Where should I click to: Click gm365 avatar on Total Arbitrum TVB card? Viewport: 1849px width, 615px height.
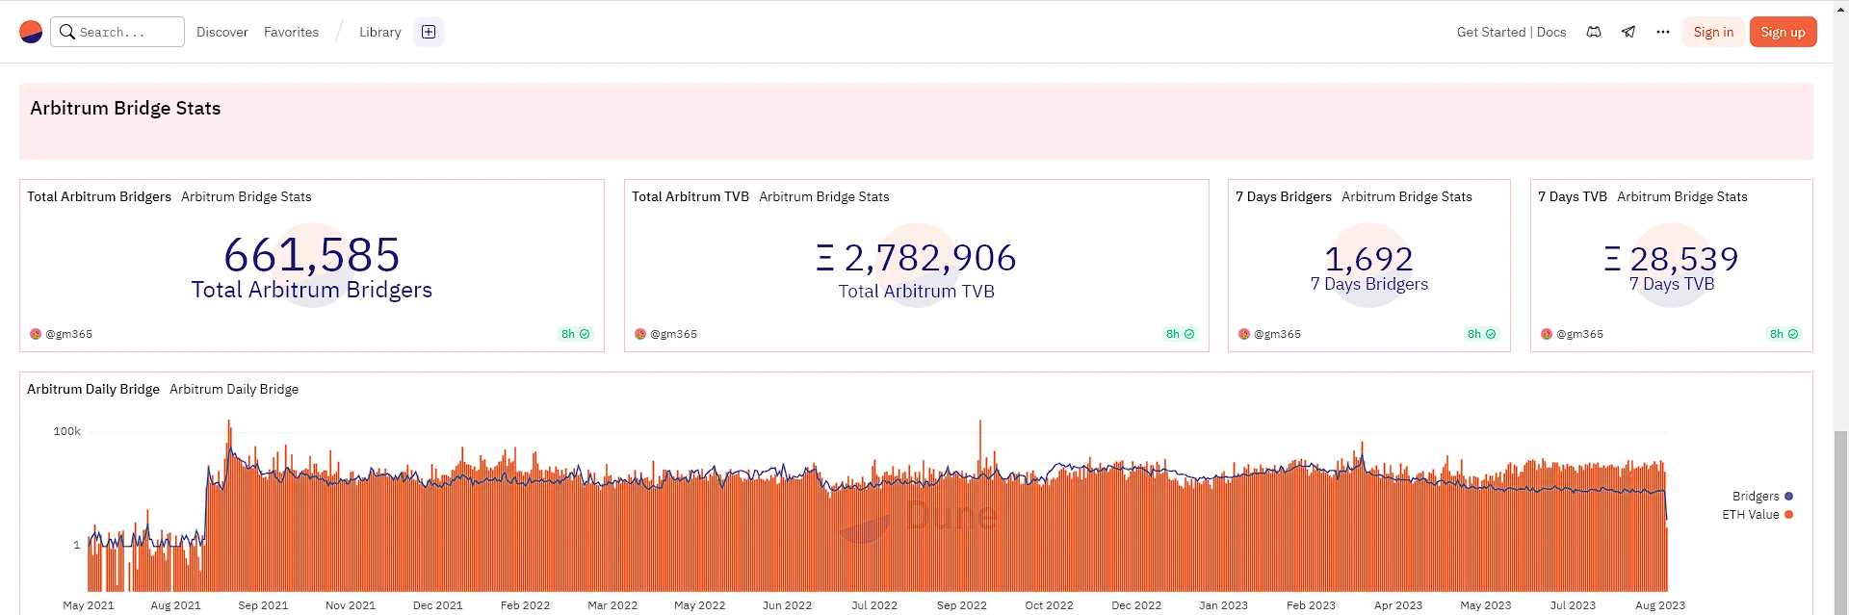pyautogui.click(x=640, y=334)
